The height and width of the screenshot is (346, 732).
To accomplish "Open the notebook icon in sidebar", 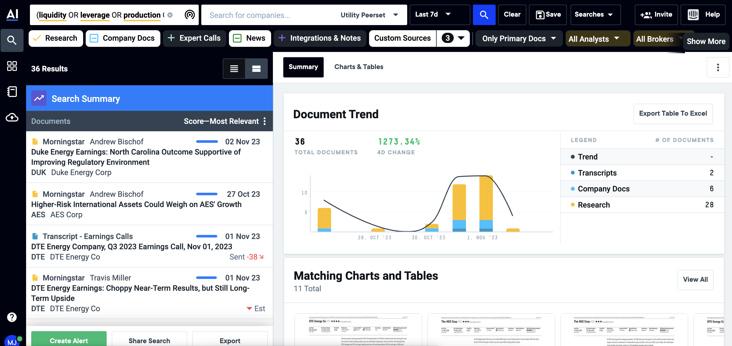I will click(x=12, y=92).
